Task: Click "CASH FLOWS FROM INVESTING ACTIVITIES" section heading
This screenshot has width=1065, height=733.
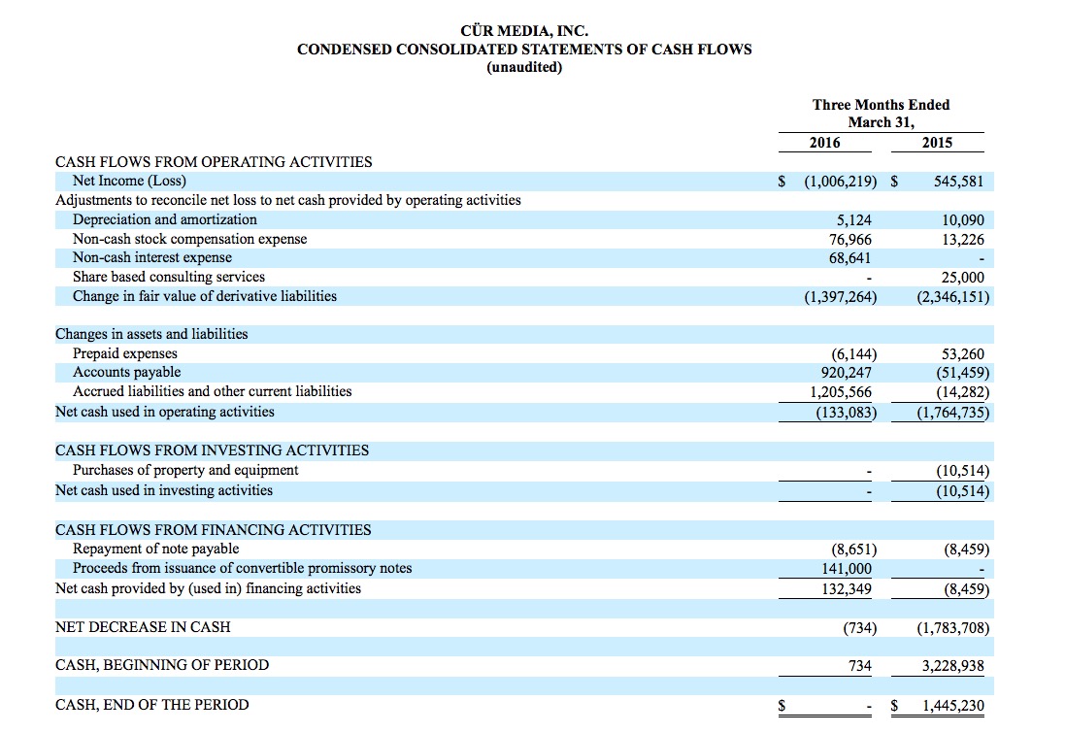Action: 212,450
